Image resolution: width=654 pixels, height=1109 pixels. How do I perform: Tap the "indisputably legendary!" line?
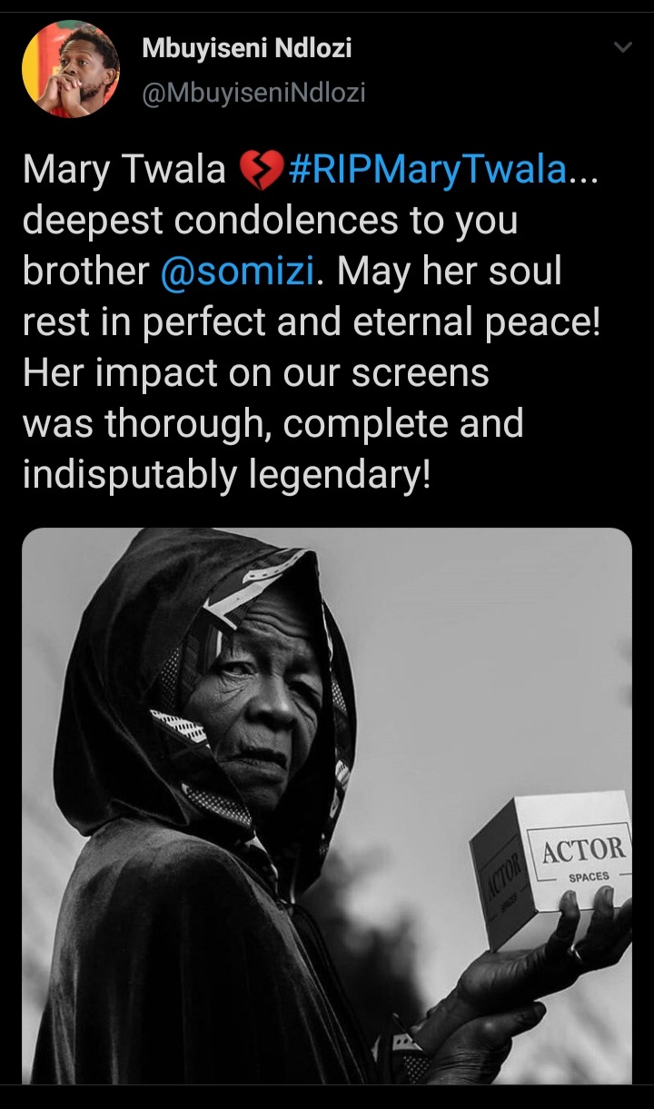click(x=226, y=476)
